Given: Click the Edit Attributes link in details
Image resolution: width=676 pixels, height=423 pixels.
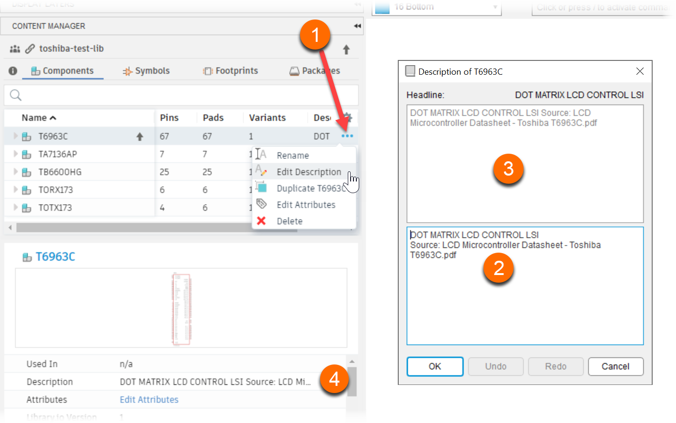Looking at the screenshot, I should [x=149, y=400].
